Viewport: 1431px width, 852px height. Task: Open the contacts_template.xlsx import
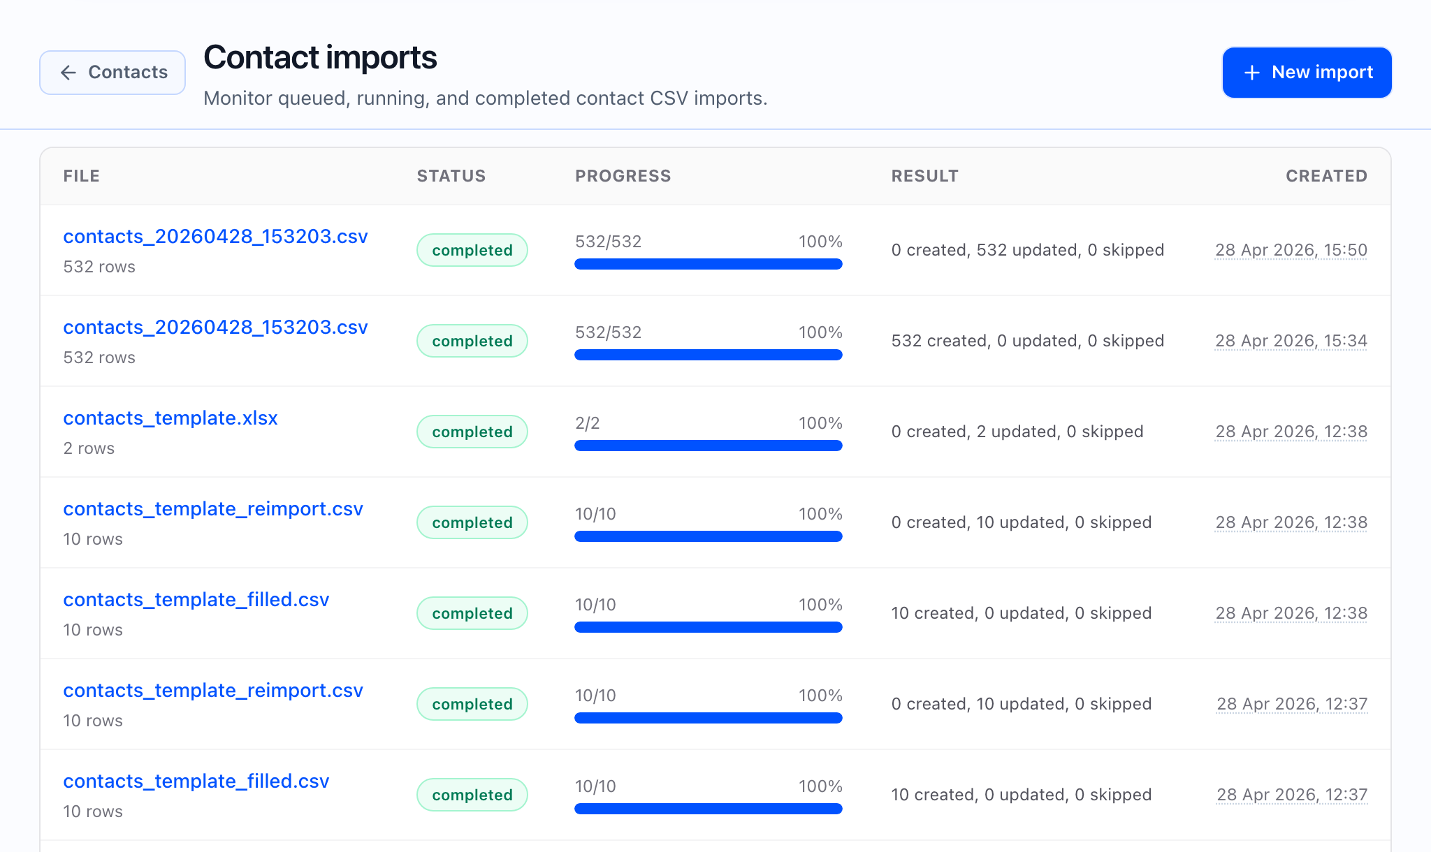tap(170, 418)
